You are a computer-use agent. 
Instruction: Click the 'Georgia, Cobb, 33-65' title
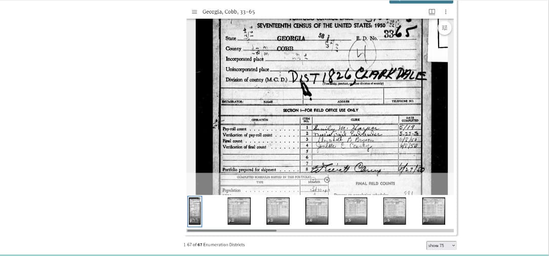click(228, 12)
